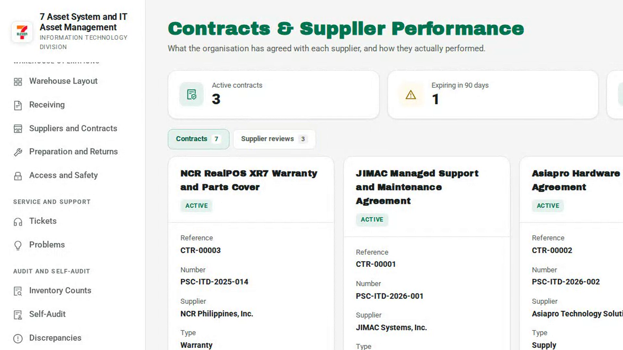This screenshot has height=350, width=623.
Task: Click the Expiring in 90 days warning icon
Action: coord(411,95)
